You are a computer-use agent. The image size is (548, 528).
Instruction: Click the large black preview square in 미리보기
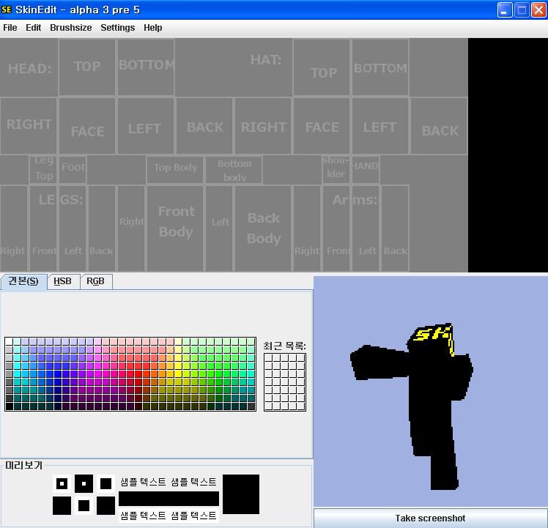click(241, 494)
